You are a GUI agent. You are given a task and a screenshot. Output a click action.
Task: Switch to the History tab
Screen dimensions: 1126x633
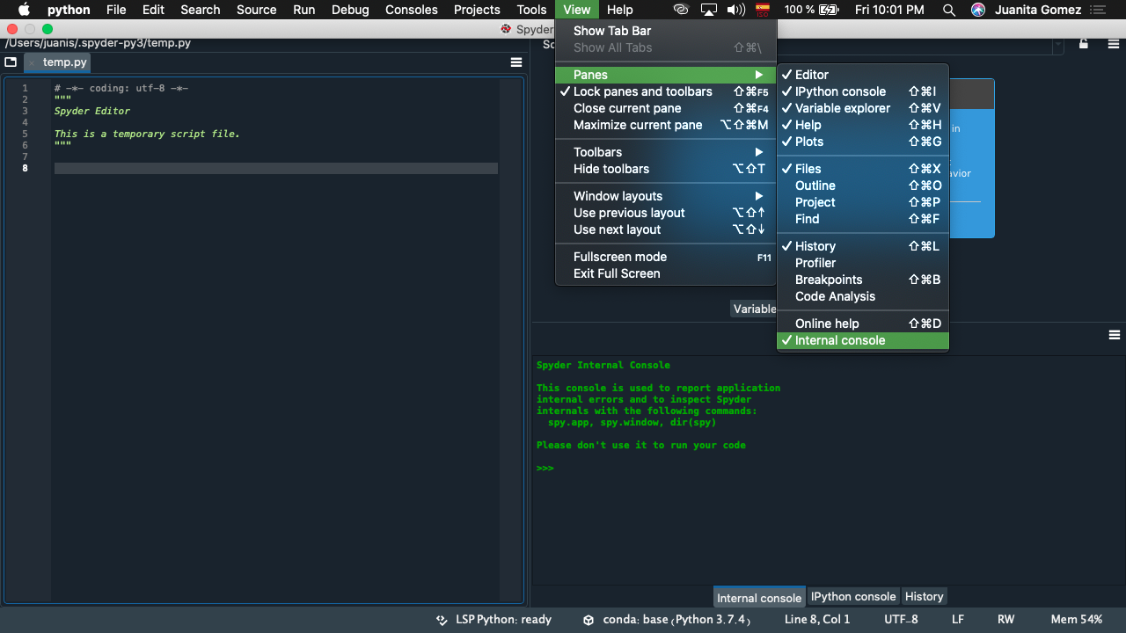pyautogui.click(x=925, y=596)
